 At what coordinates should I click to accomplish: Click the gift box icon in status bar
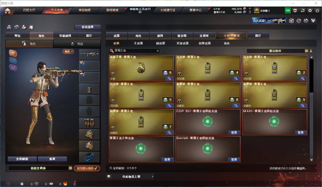pyautogui.click(x=65, y=184)
